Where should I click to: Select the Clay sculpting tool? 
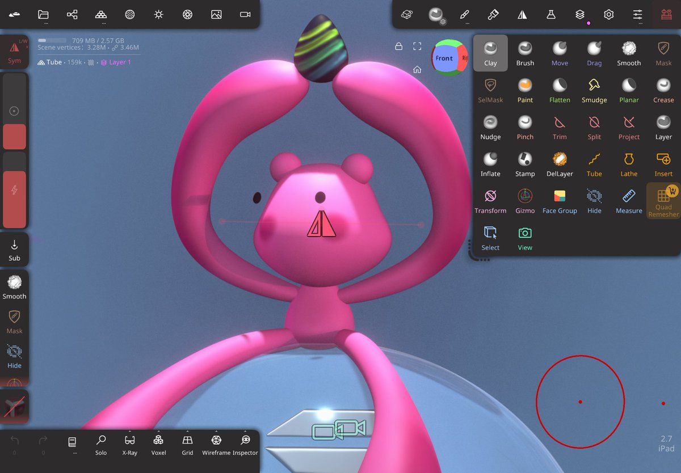(x=490, y=53)
